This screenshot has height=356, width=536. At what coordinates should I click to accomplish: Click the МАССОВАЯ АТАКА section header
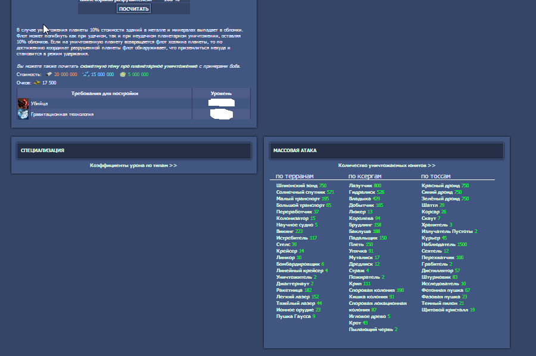tap(387, 151)
